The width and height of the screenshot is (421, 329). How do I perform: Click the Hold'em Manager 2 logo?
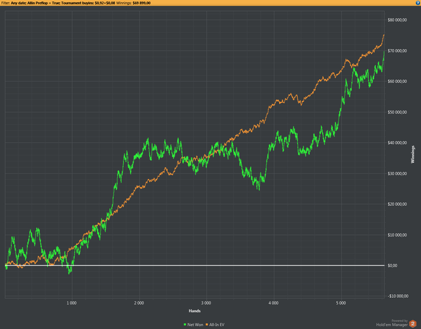click(x=413, y=324)
